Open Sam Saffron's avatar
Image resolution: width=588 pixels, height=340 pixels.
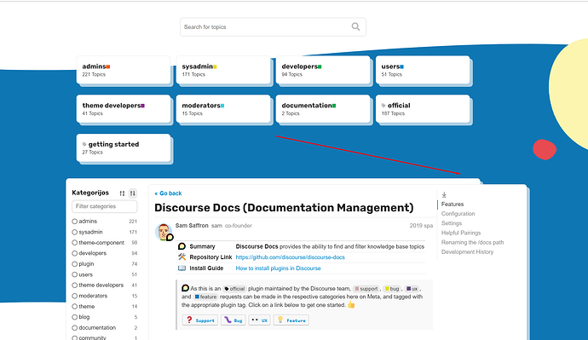click(x=164, y=232)
